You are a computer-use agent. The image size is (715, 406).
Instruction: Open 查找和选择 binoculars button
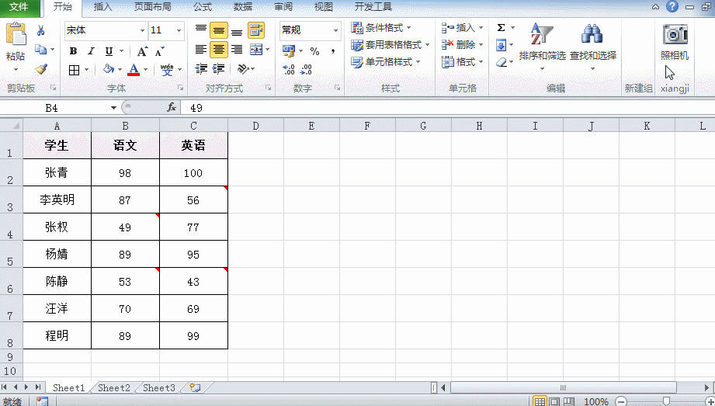[x=593, y=46]
